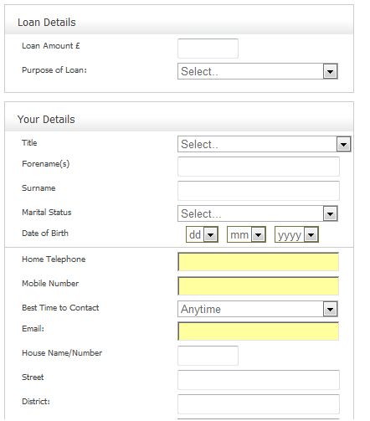The image size is (370, 421).
Task: Click the Anytime dropdown arrow icon
Action: point(331,309)
